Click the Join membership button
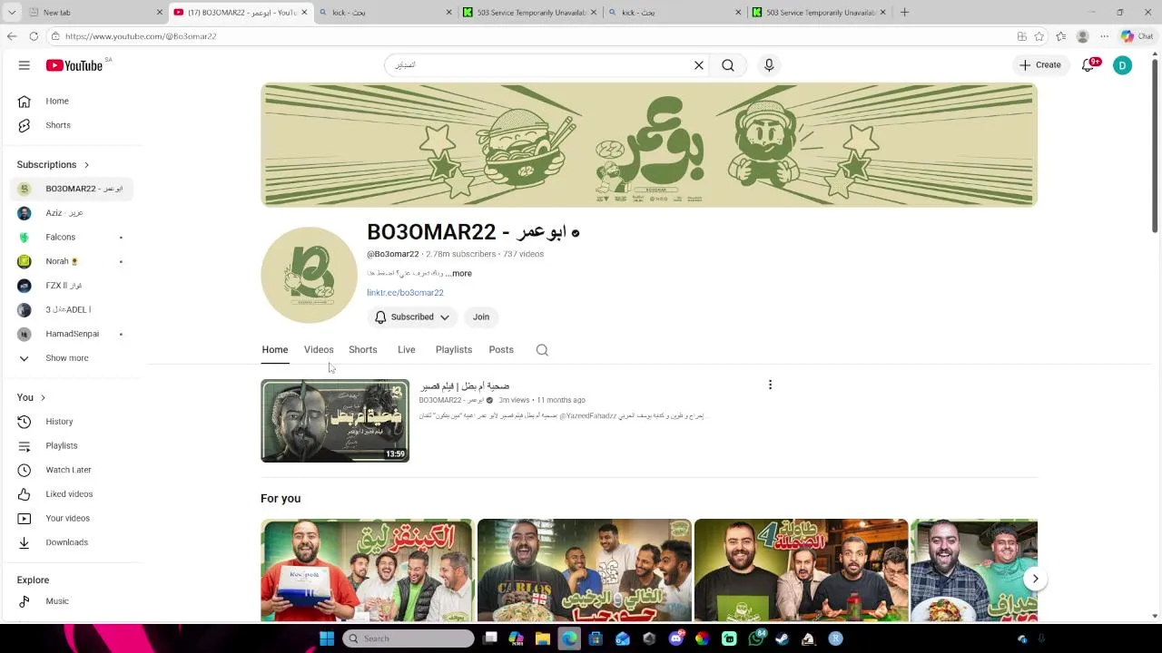1162x653 pixels. (481, 317)
